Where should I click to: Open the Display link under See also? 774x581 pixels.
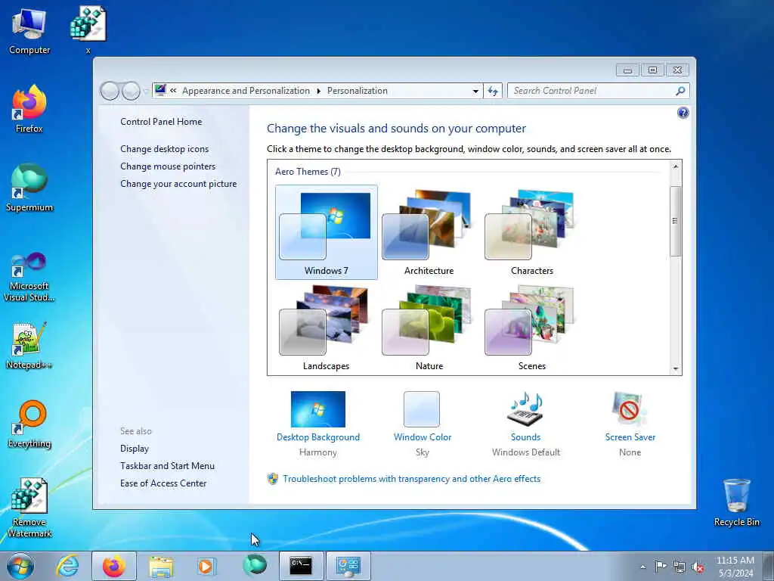click(x=135, y=449)
